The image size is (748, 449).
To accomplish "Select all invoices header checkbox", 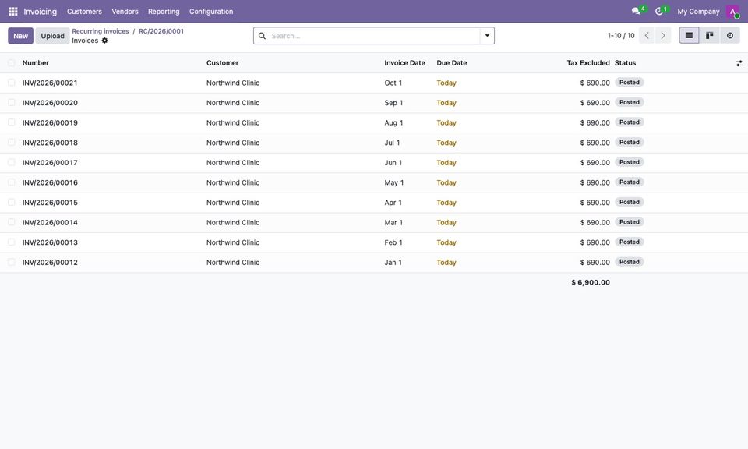I will (12, 63).
